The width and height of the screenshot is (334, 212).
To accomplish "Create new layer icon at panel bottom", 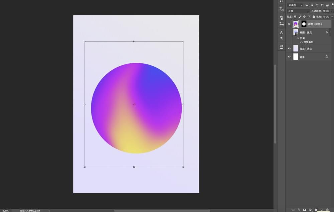I will tap(322, 210).
